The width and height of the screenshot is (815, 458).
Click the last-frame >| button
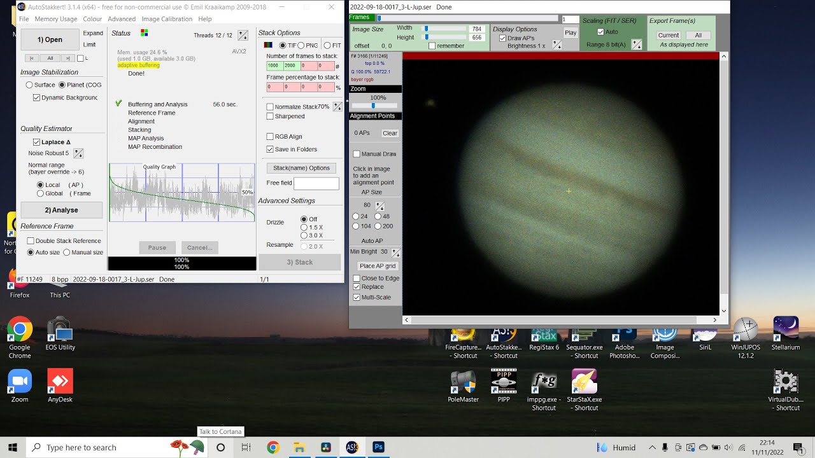click(68, 58)
